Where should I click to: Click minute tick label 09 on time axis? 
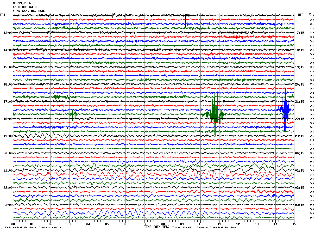[x=182, y=224]
